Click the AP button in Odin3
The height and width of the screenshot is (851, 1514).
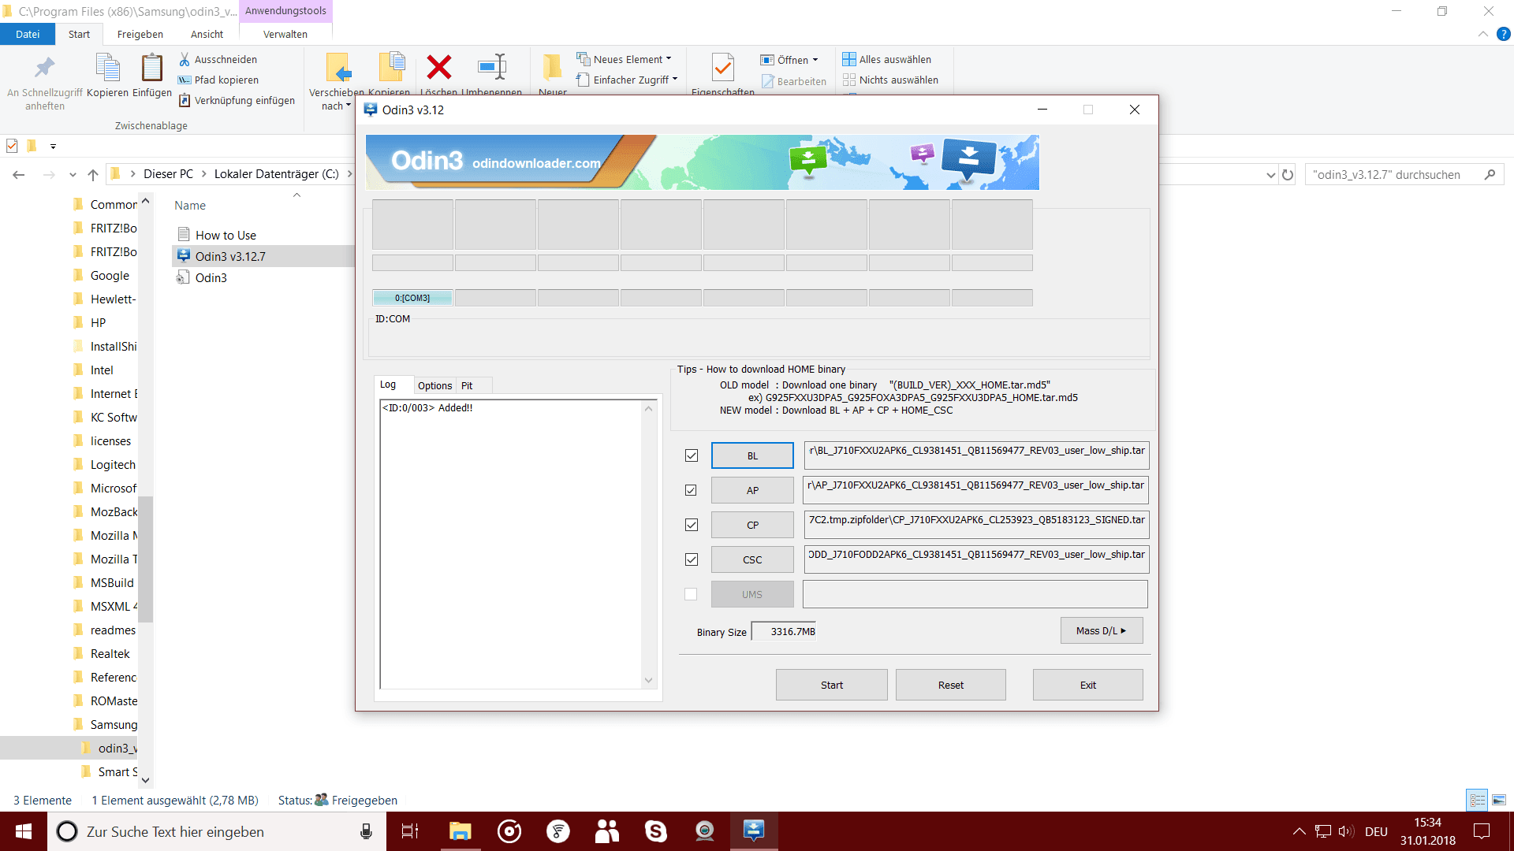752,490
